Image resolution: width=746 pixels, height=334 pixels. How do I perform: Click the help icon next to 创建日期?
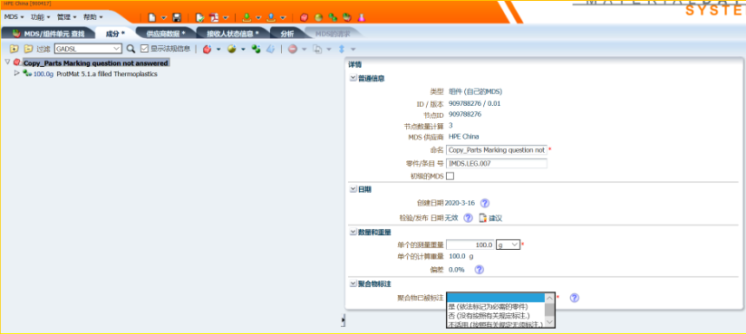tap(485, 204)
